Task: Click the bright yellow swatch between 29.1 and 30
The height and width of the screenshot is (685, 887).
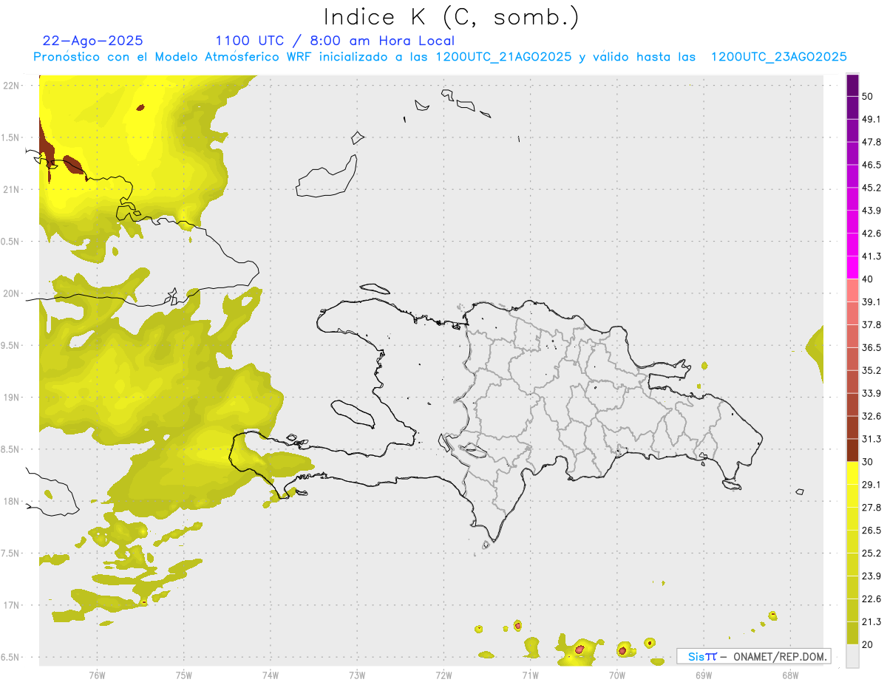Action: pyautogui.click(x=852, y=473)
